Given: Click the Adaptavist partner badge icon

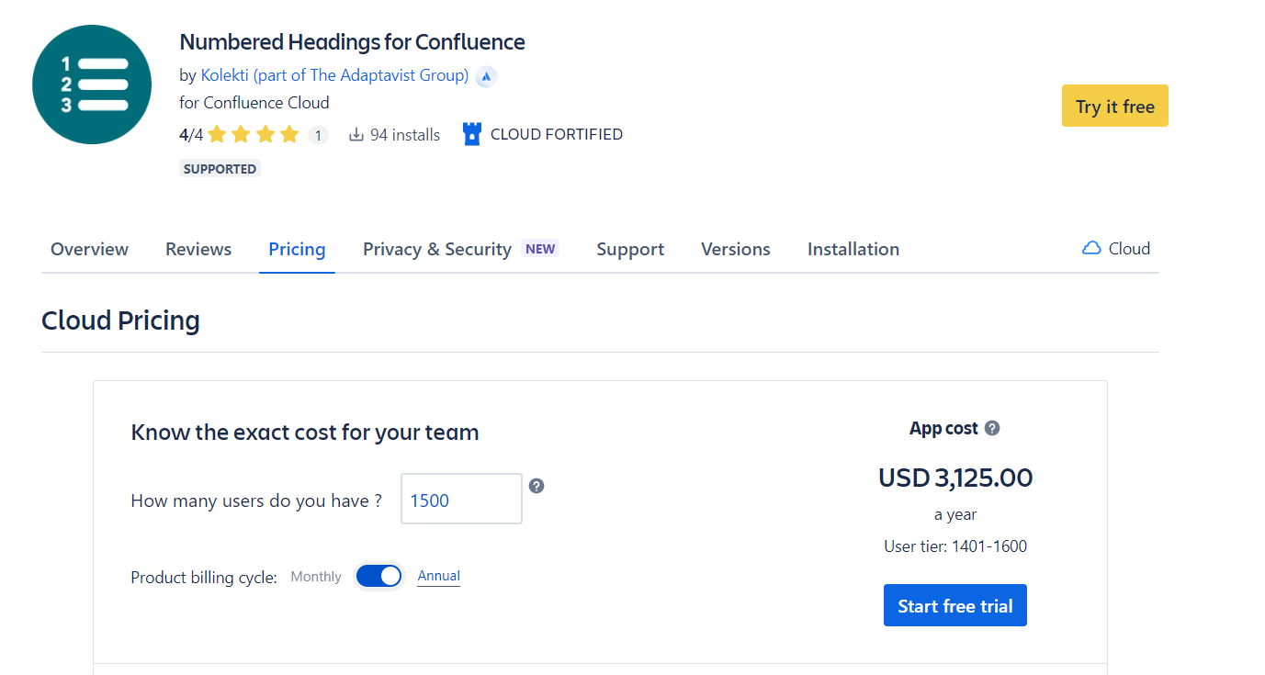Looking at the screenshot, I should click(x=486, y=76).
